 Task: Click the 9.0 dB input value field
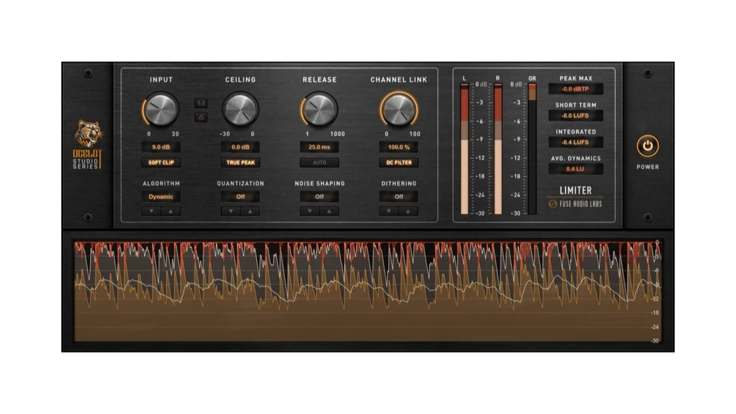tap(161, 147)
